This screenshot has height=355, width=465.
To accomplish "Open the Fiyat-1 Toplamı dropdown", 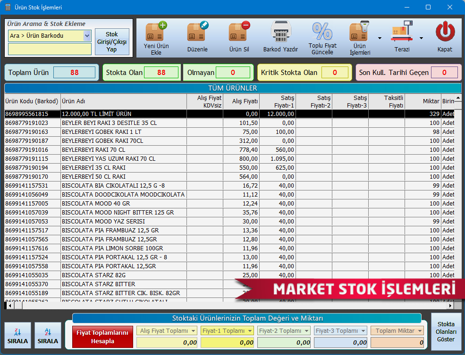I will tap(250, 331).
